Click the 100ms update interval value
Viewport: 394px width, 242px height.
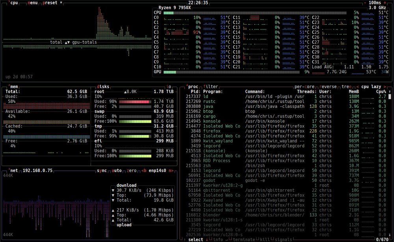point(375,3)
